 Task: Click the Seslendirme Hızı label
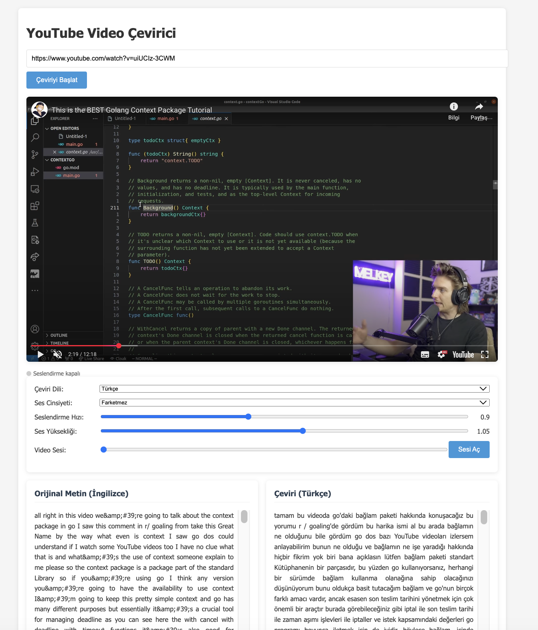(x=59, y=417)
